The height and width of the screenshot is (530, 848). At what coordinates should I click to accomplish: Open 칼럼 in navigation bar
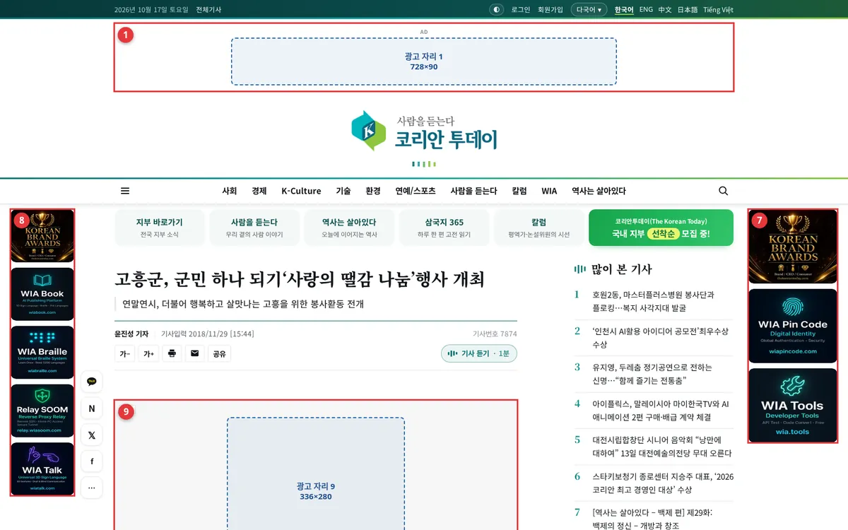519,191
